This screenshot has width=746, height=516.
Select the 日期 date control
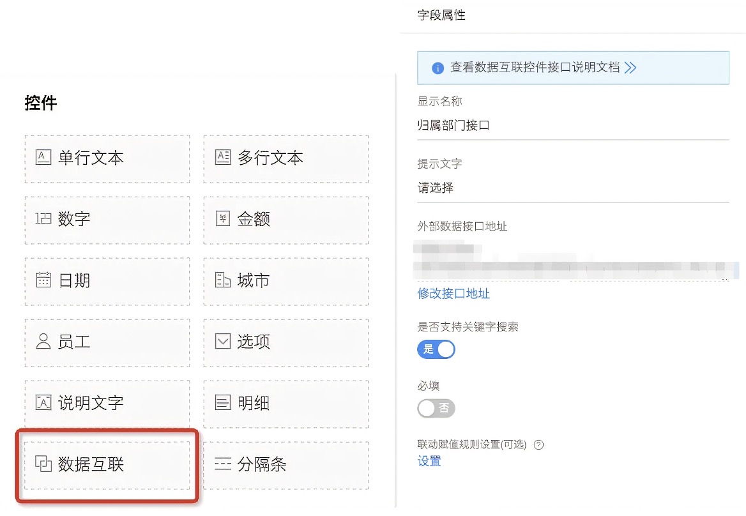107,281
